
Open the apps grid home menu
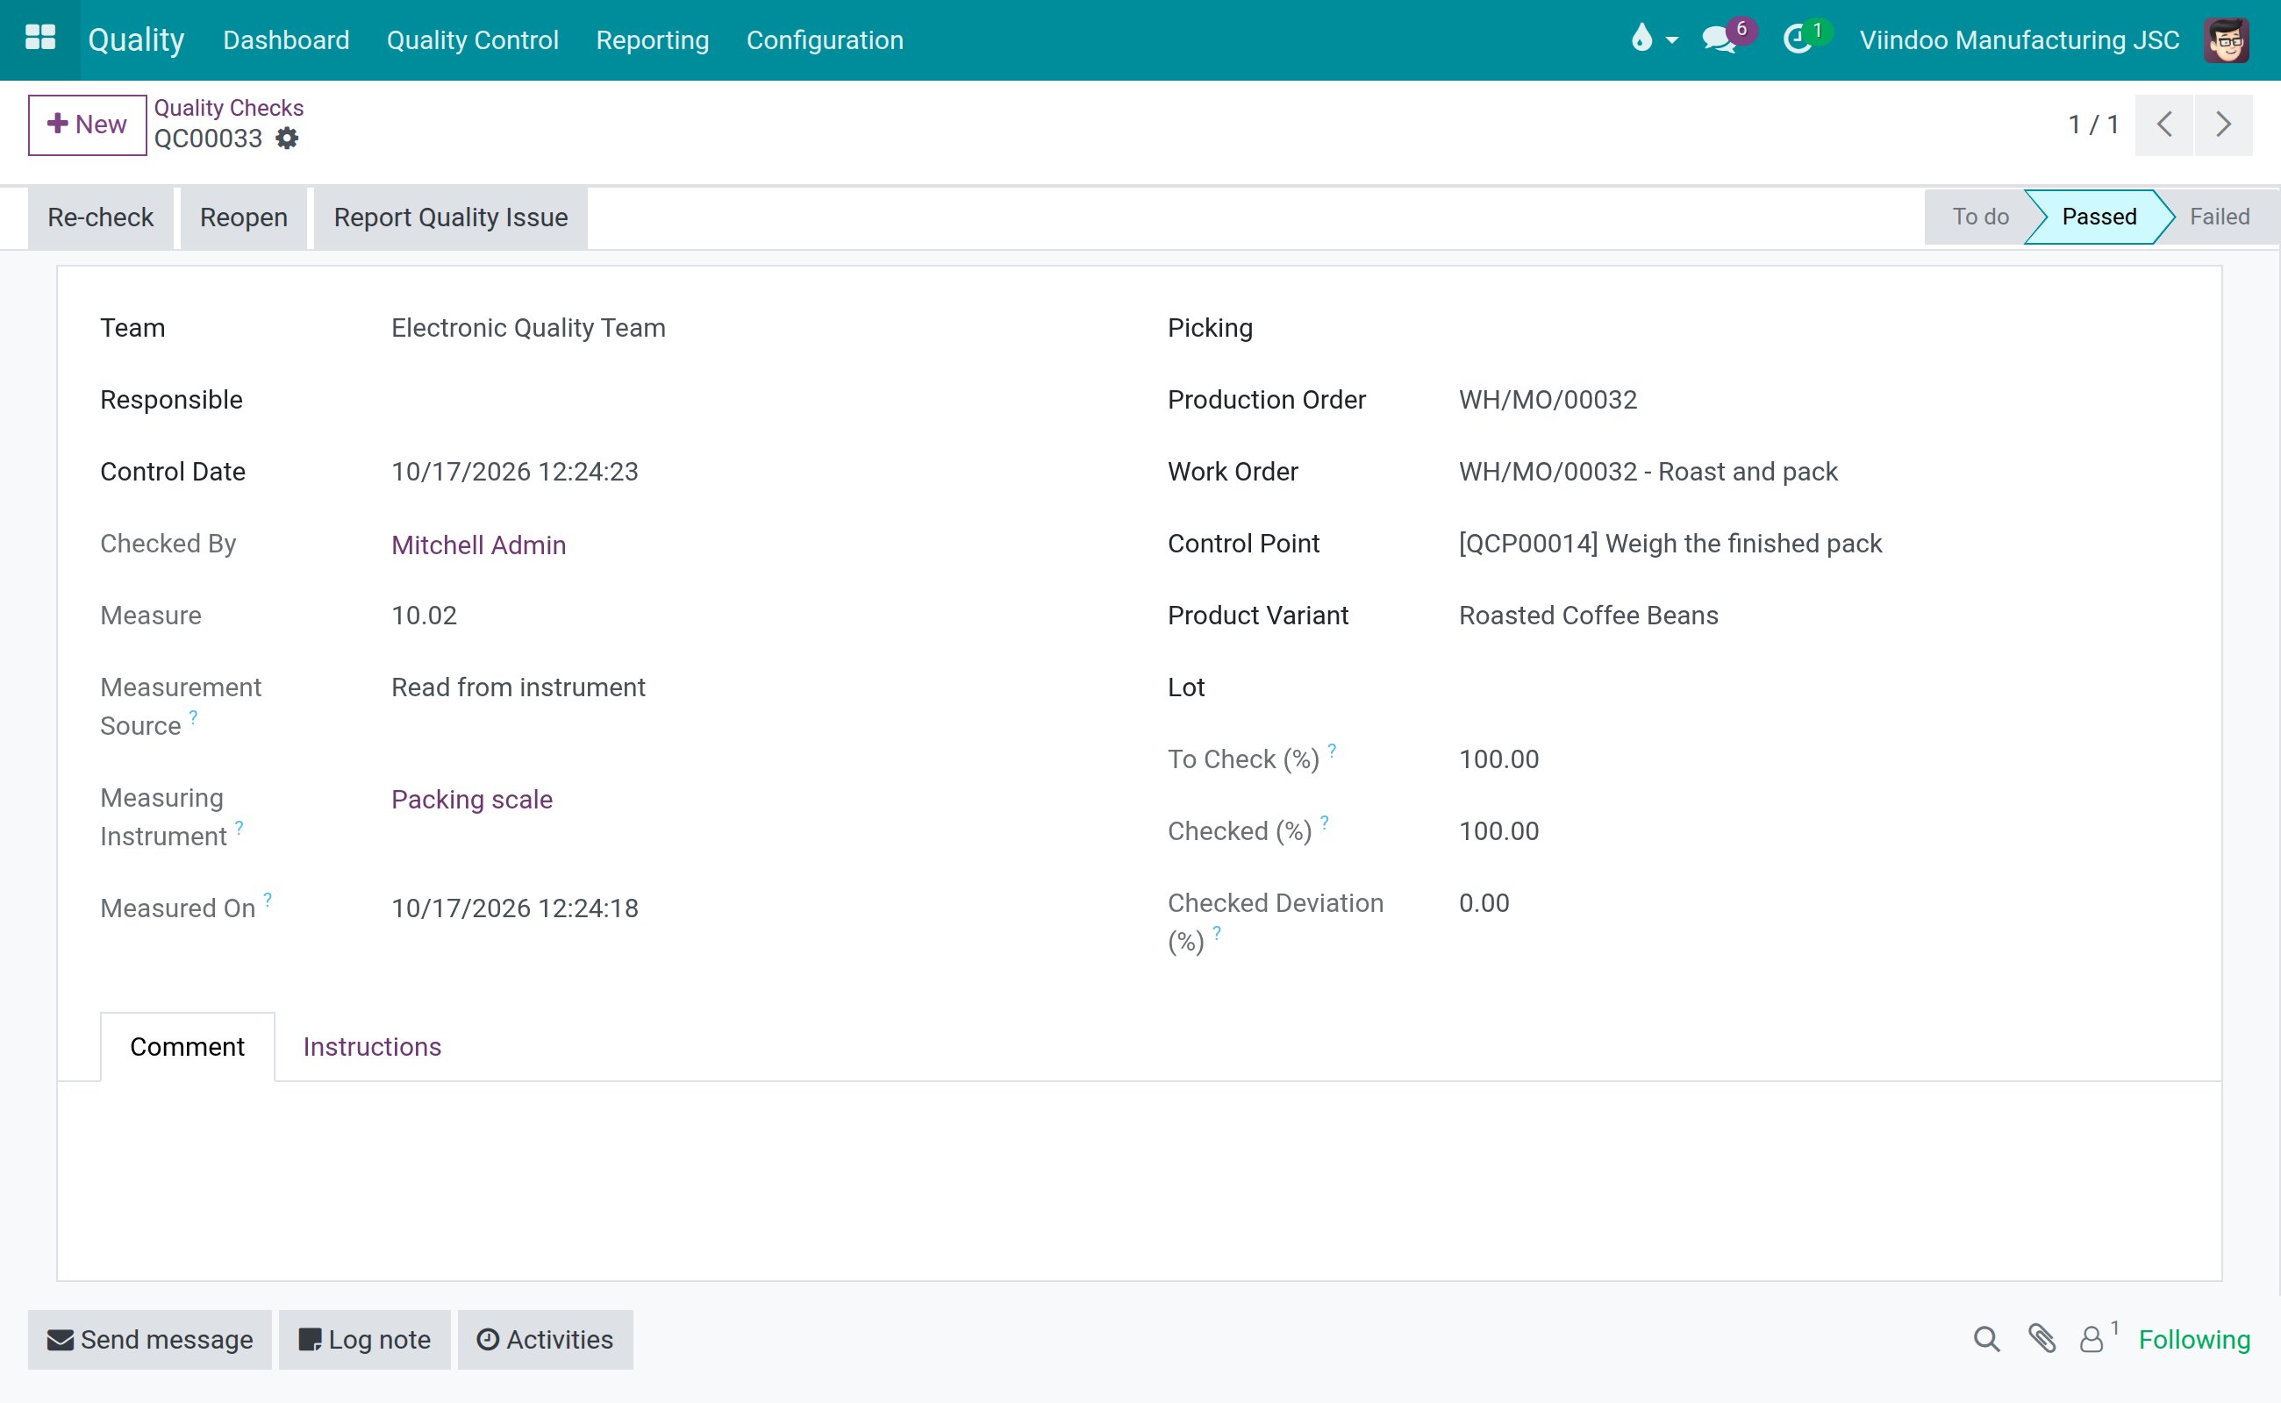[x=40, y=39]
